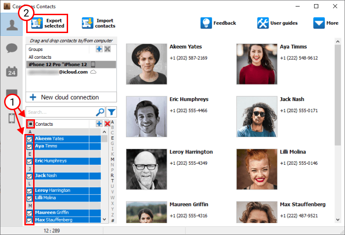Click Max Stauffenberg name in card view
The width and height of the screenshot is (345, 235).
click(x=303, y=204)
